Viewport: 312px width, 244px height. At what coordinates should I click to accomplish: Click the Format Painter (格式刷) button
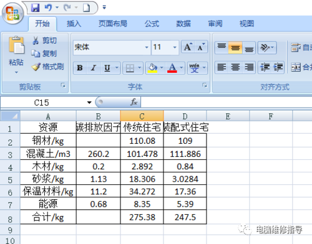pos(47,67)
